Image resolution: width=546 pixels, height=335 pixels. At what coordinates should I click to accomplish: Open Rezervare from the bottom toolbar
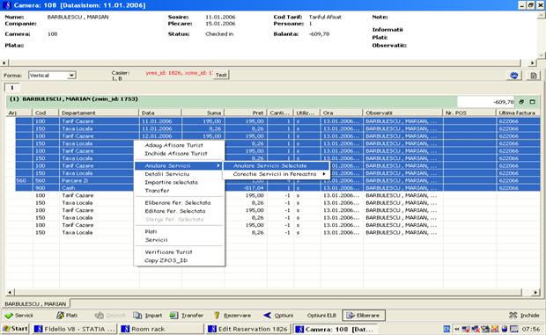point(232,315)
